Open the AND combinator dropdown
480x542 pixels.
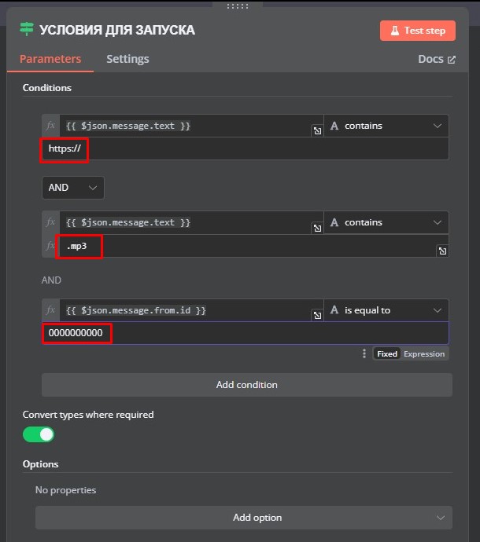tap(72, 188)
